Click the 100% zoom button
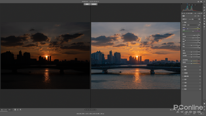This screenshot has width=206, height=116. (x=9, y=110)
